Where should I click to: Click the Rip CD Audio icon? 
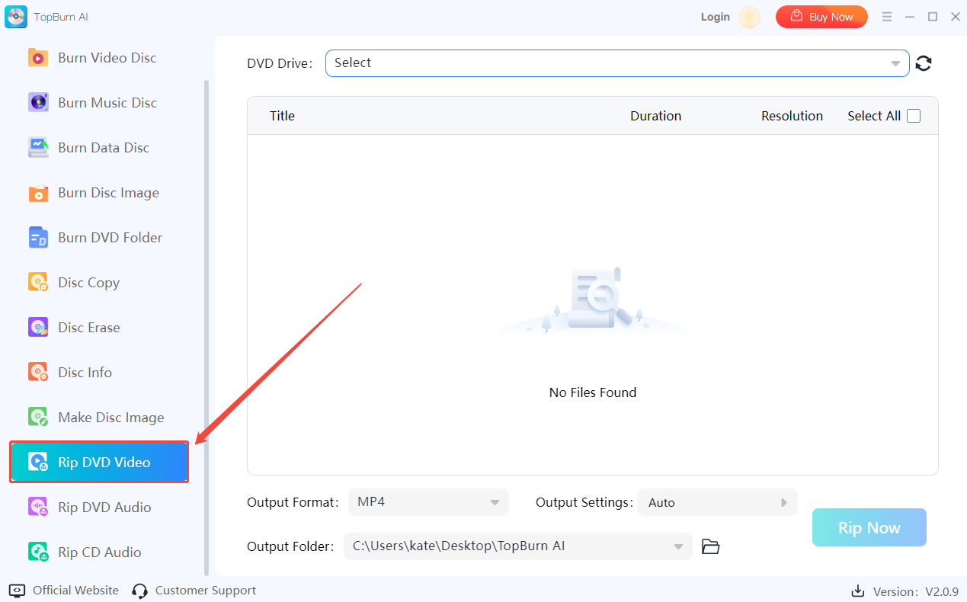pyautogui.click(x=38, y=552)
